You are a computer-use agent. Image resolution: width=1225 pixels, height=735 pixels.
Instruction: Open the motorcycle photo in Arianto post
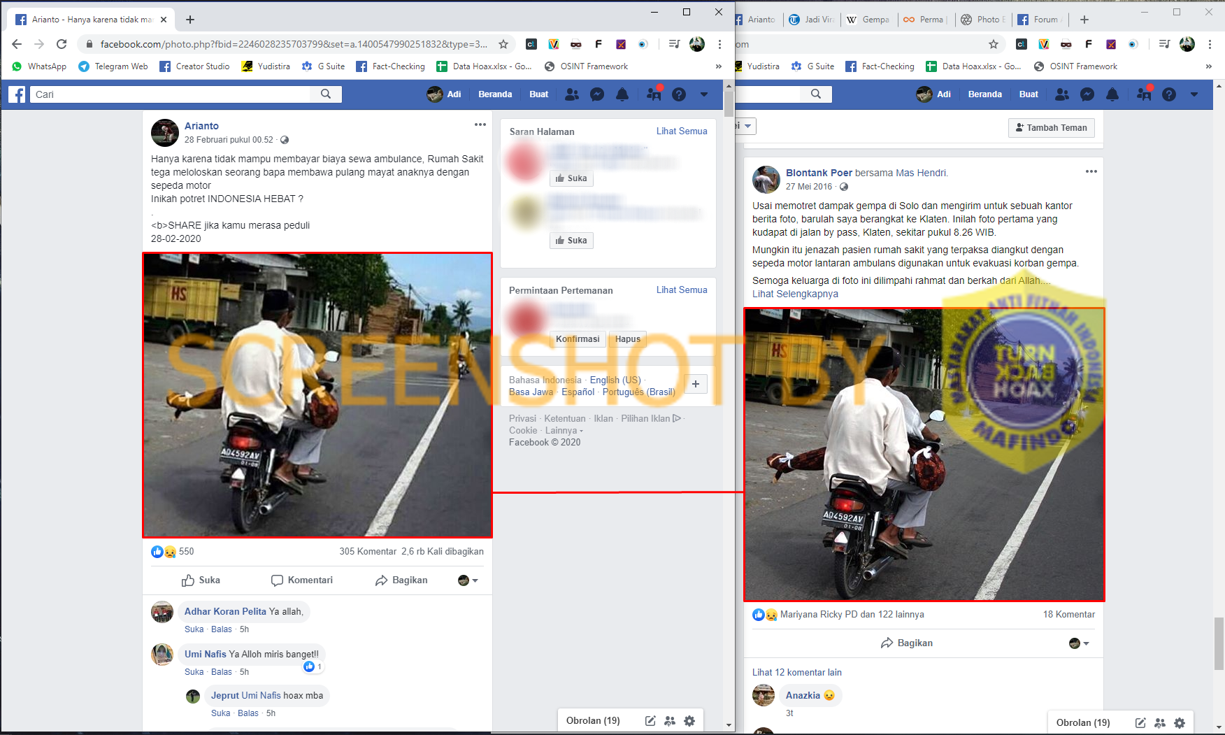coord(317,395)
